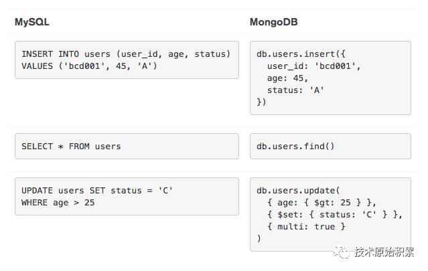428x271 pixels.
Task: Click the INSERT INTO users code line
Action: click(x=126, y=54)
